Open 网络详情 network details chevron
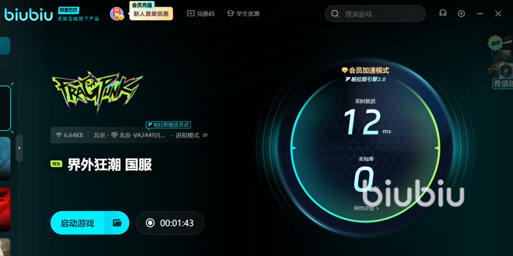 pyautogui.click(x=378, y=209)
